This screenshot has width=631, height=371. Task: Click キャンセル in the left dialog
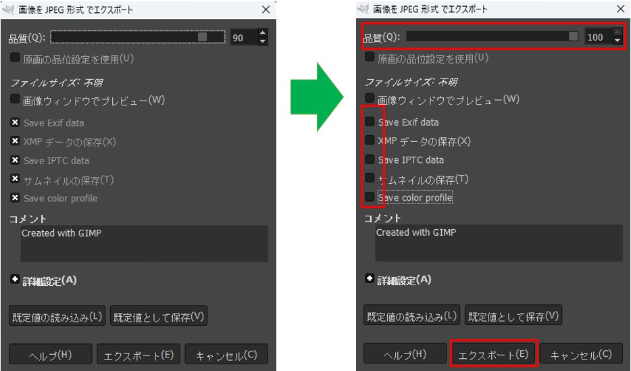tap(226, 355)
